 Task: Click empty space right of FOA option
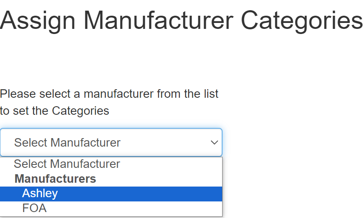pos(135,208)
